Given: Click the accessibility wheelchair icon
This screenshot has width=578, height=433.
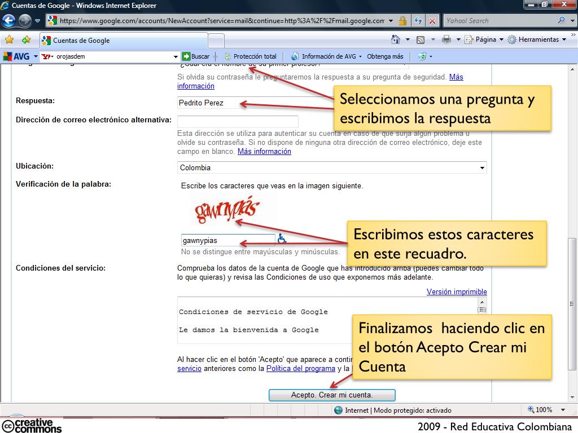Looking at the screenshot, I should pos(282,238).
